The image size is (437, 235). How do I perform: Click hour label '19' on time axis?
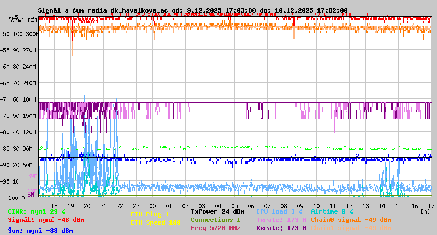pyautogui.click(x=71, y=206)
